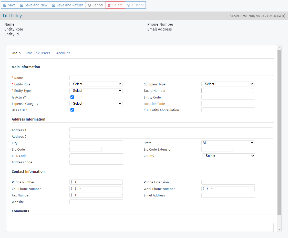Open the Entity Role dropdown
288x238 pixels.
(x=96, y=84)
